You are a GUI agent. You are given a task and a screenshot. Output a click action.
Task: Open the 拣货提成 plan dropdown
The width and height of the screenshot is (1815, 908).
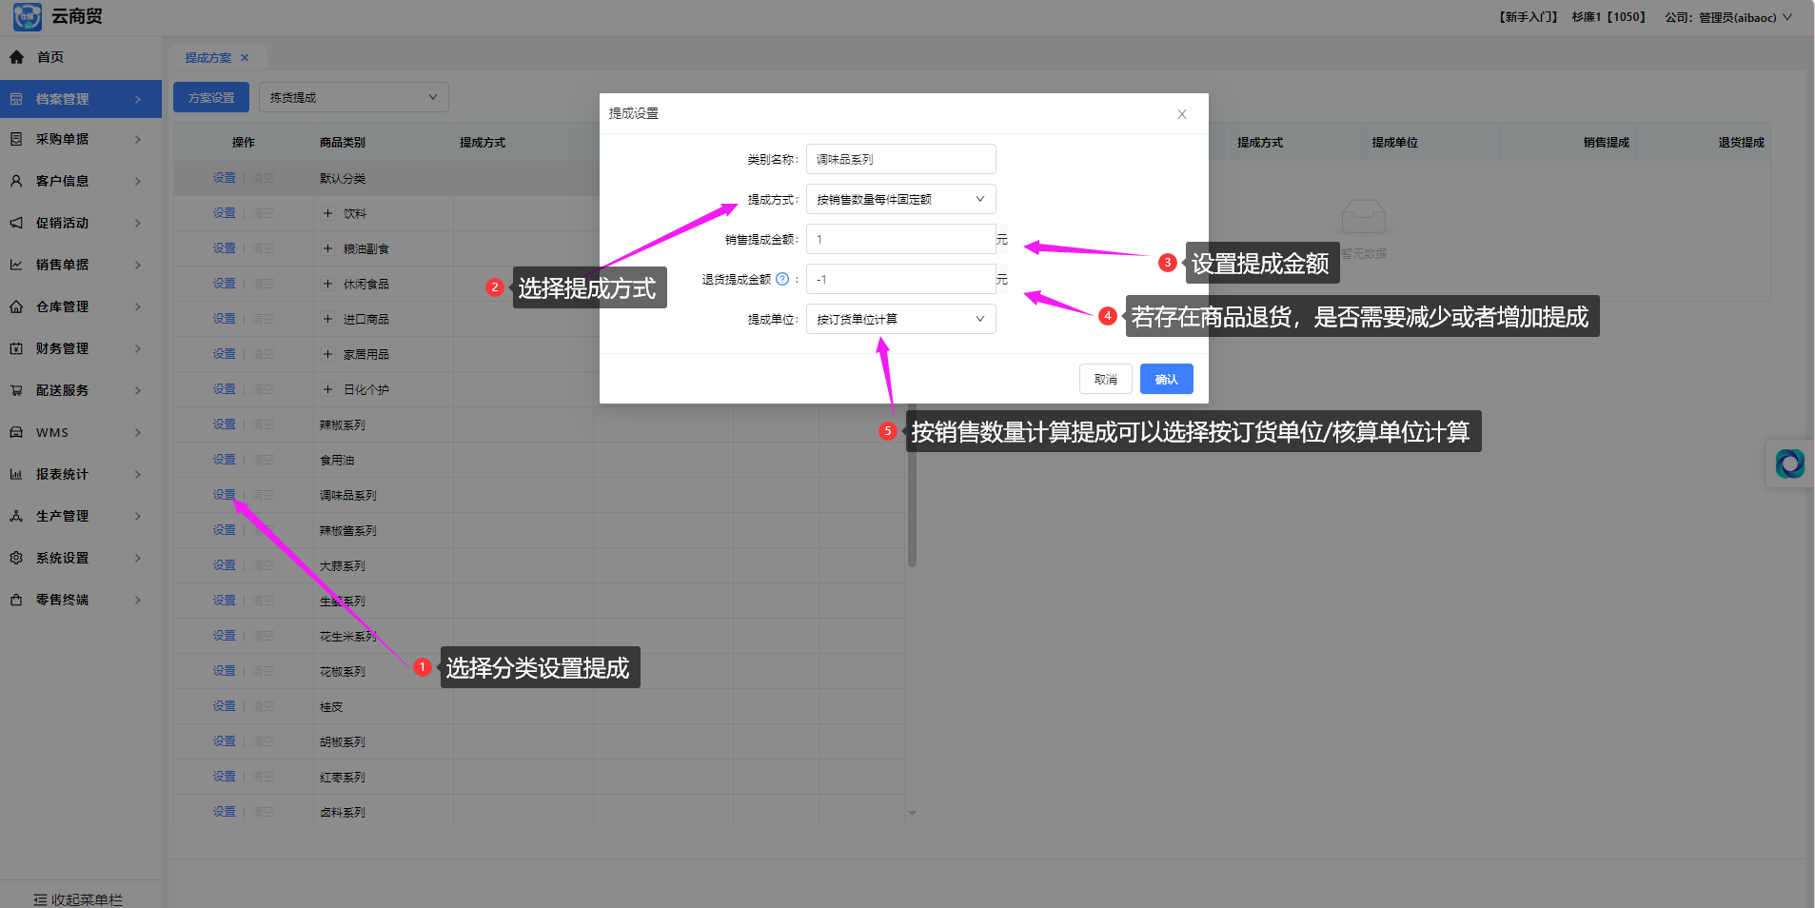[353, 97]
